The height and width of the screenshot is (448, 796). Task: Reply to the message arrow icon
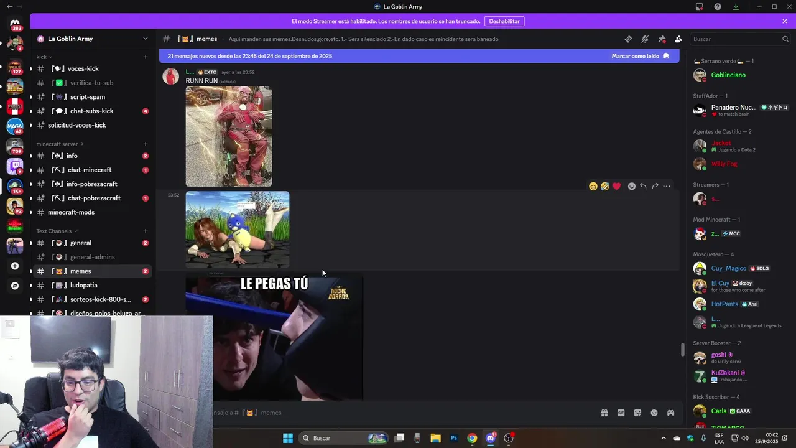click(x=643, y=186)
